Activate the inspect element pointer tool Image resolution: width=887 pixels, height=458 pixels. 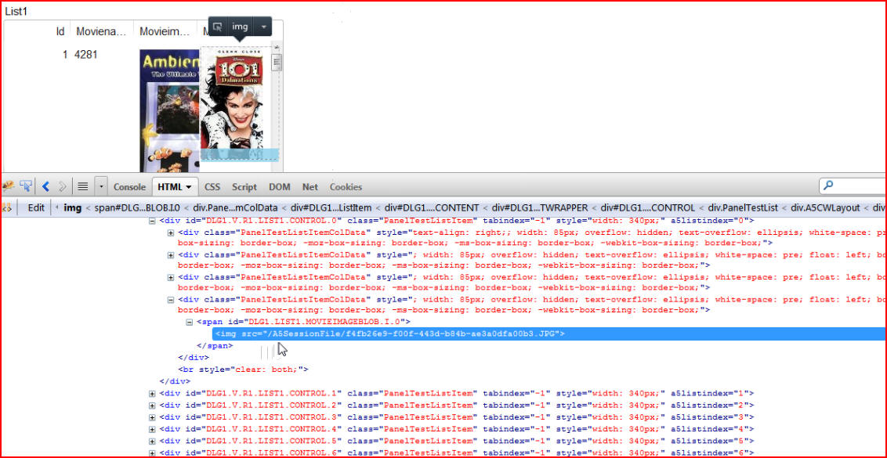point(25,186)
